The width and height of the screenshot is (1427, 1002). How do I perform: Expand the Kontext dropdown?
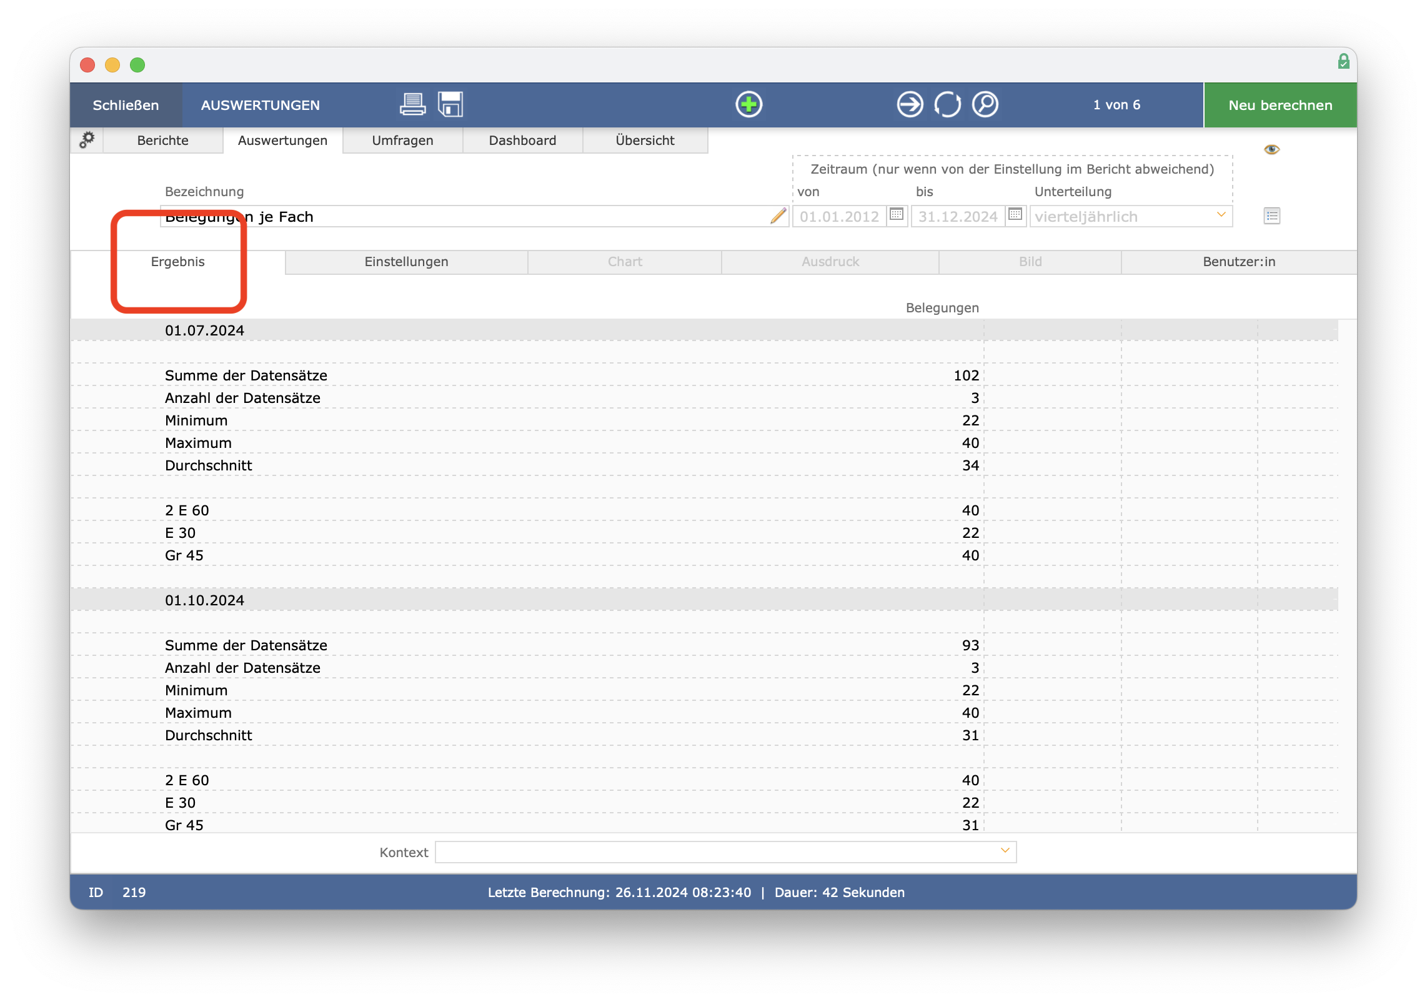point(1005,850)
